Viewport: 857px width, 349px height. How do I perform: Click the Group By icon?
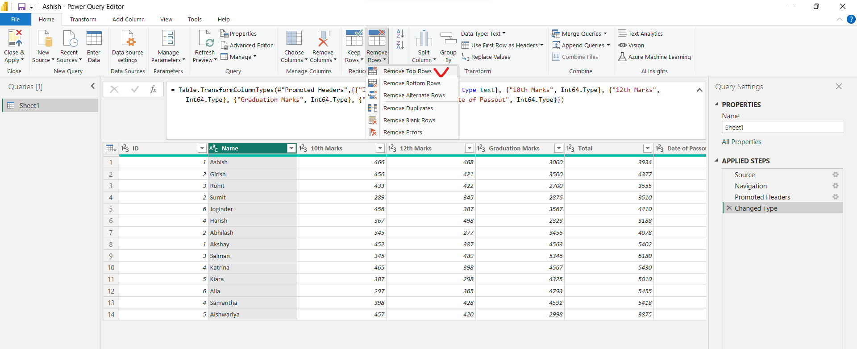(x=448, y=39)
